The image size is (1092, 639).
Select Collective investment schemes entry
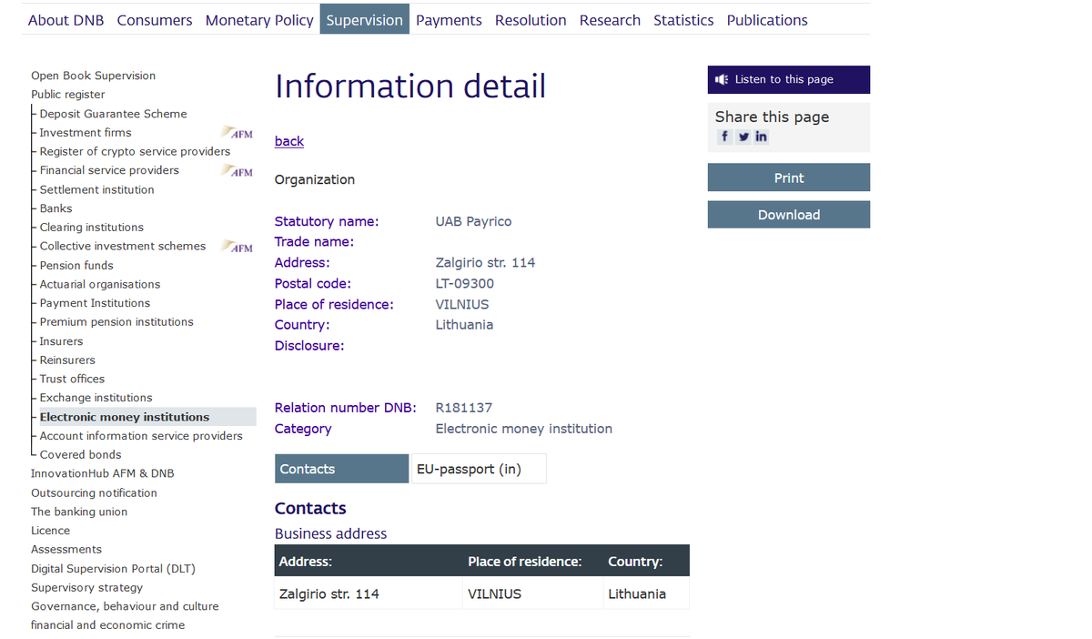(x=123, y=246)
